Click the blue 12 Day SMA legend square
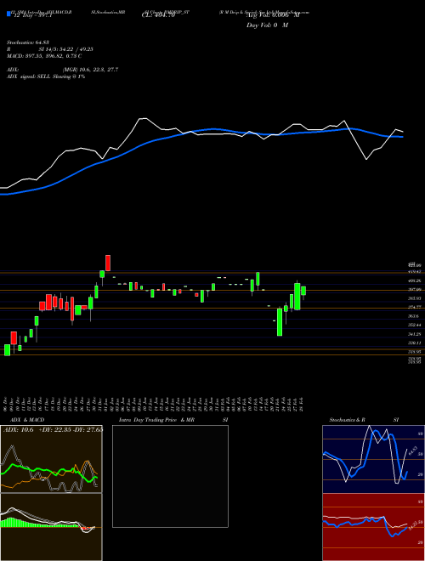 8,14
